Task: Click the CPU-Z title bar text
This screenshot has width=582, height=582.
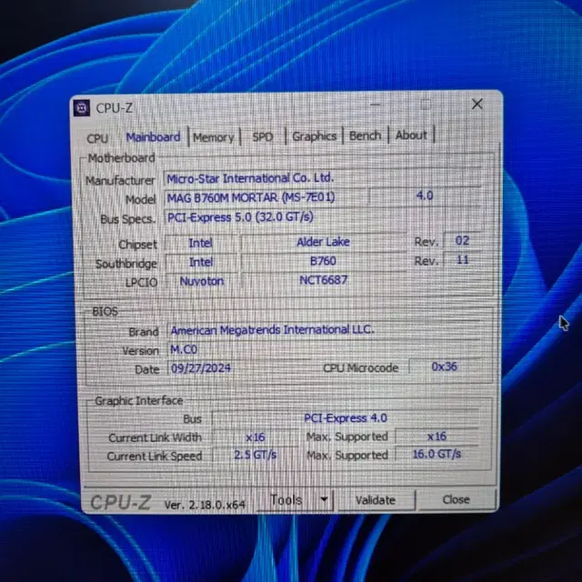Action: point(115,108)
